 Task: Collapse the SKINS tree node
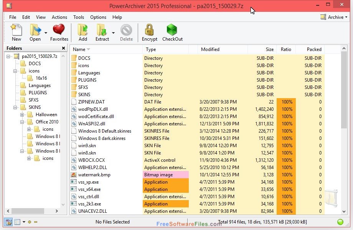[x=15, y=107]
